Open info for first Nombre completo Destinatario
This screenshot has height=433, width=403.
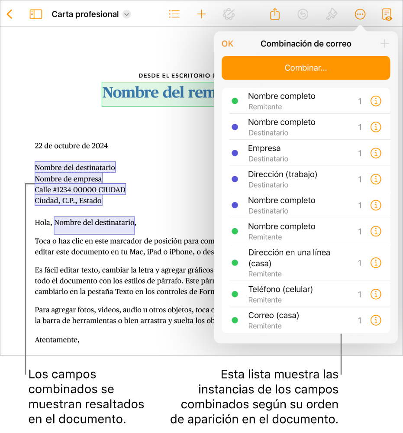pos(376,127)
